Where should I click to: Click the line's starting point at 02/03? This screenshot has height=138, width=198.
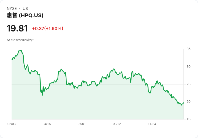(12, 60)
